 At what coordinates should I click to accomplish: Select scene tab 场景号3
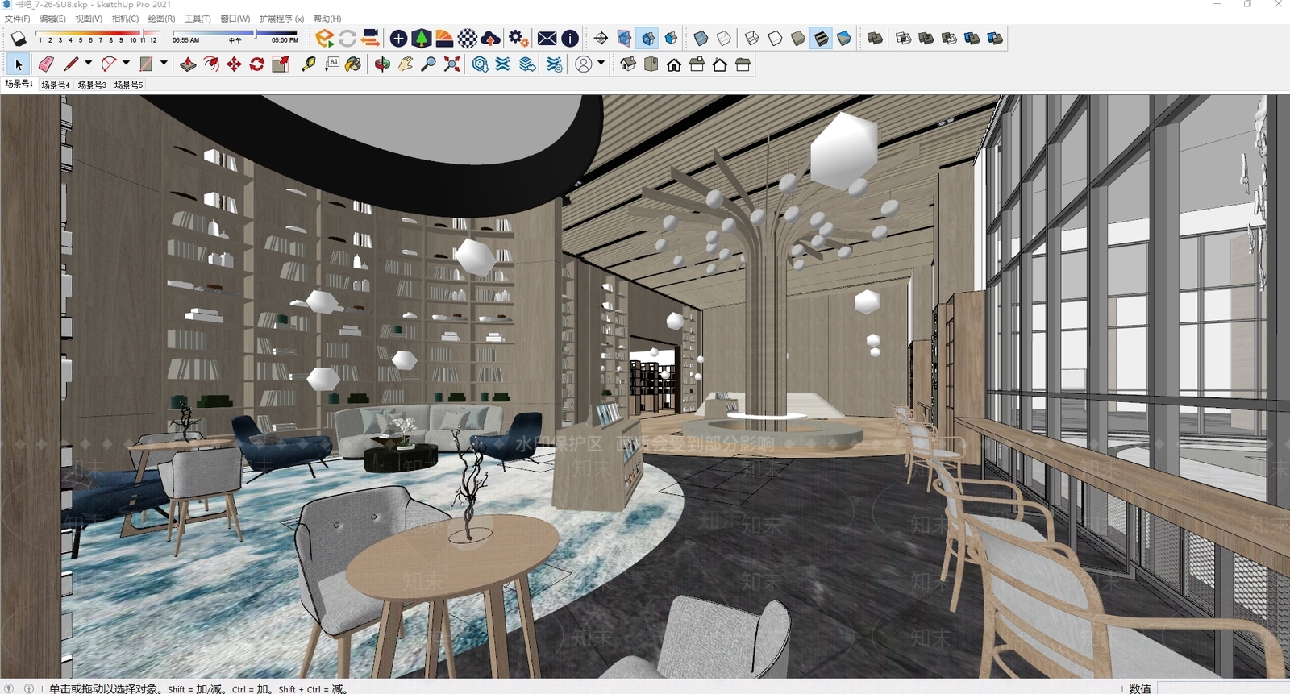(92, 85)
